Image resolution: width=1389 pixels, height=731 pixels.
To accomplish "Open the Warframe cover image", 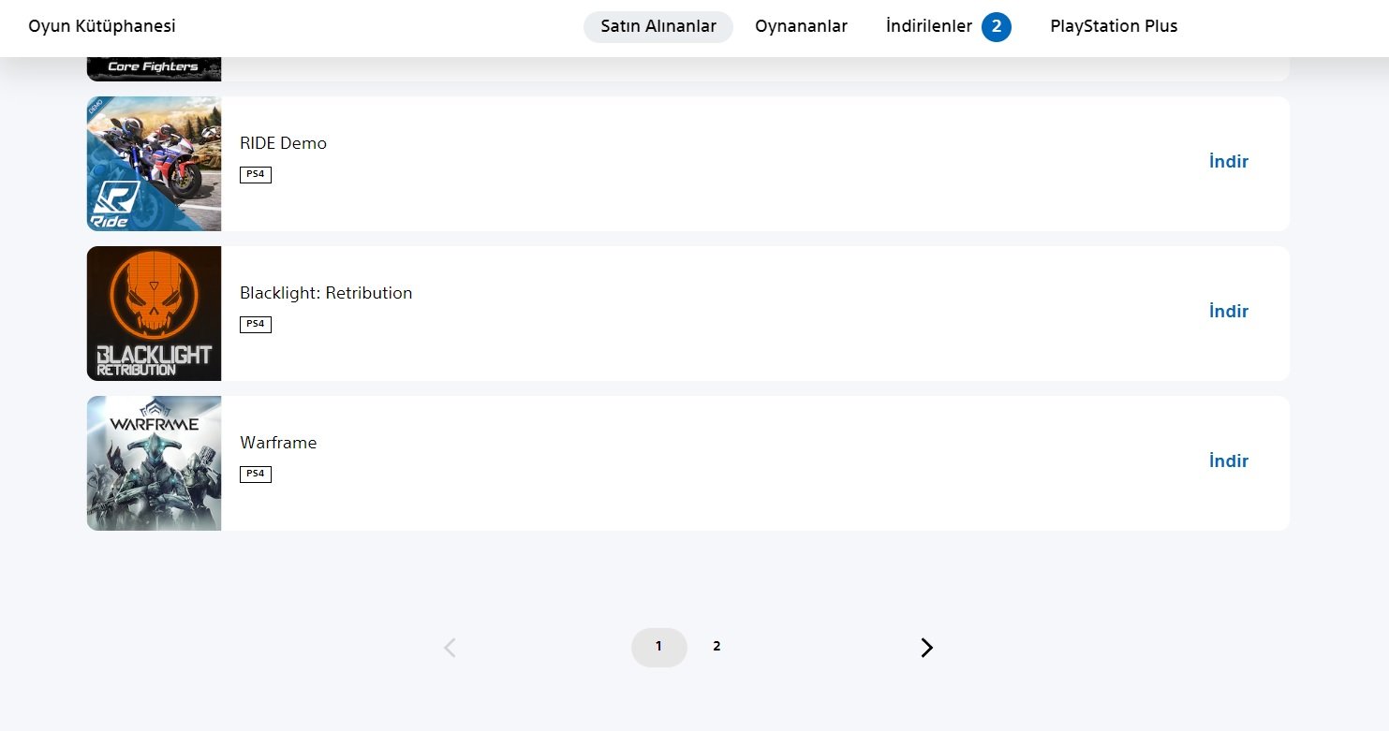I will point(155,463).
